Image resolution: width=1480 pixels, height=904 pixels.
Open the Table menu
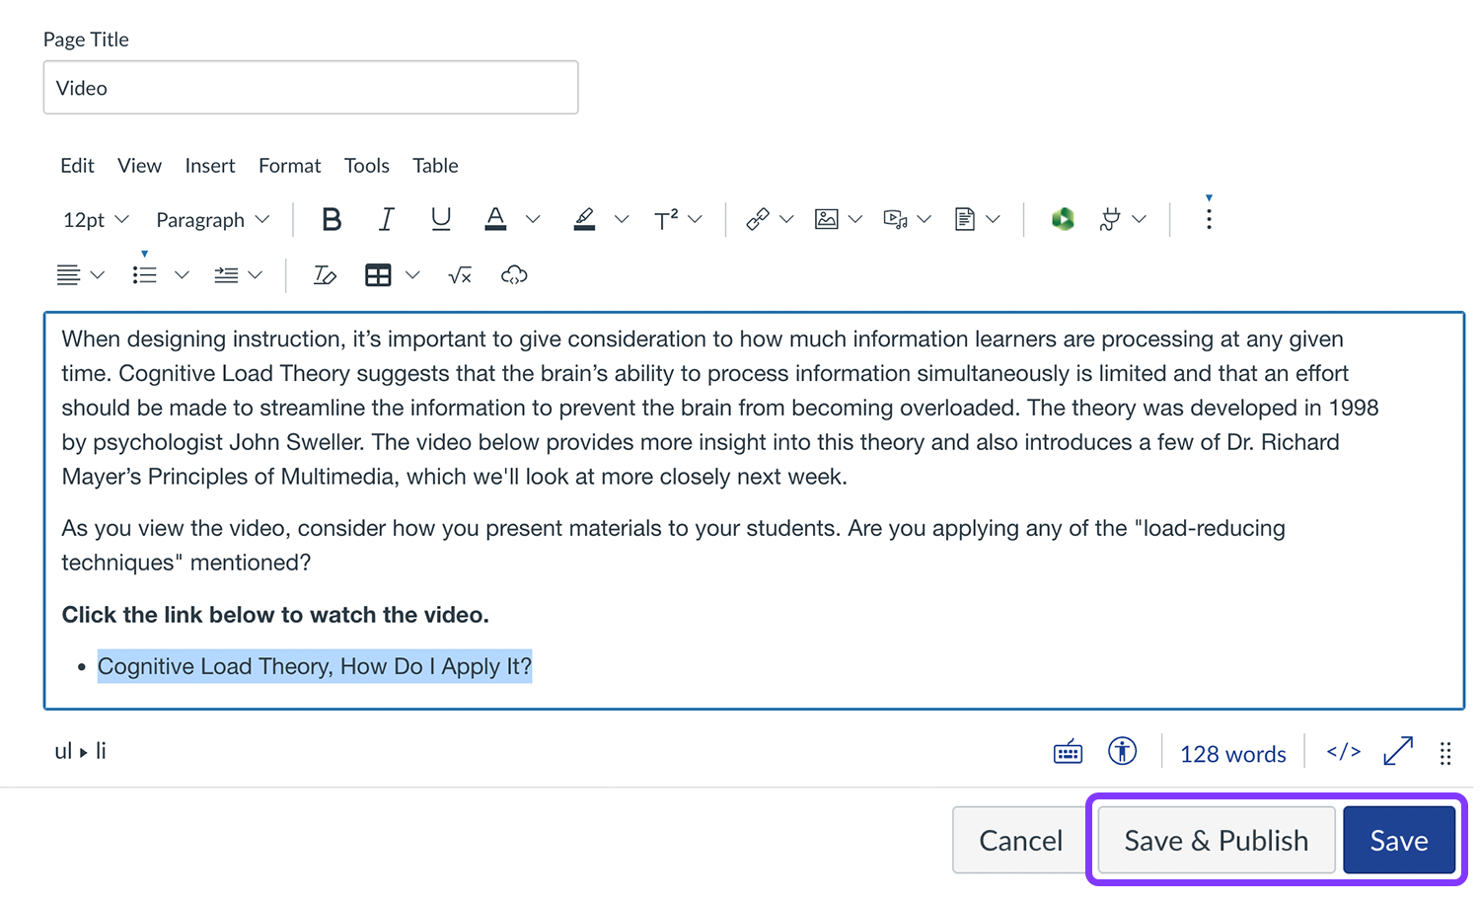click(x=435, y=165)
